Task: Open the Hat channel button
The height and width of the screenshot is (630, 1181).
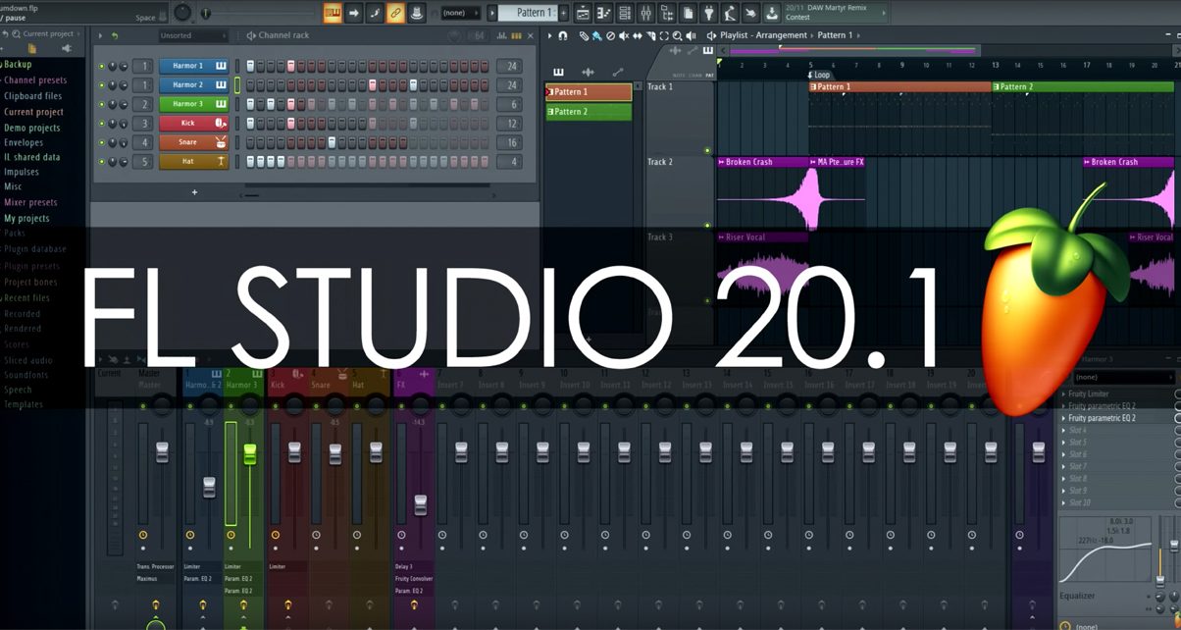Action: coord(194,162)
